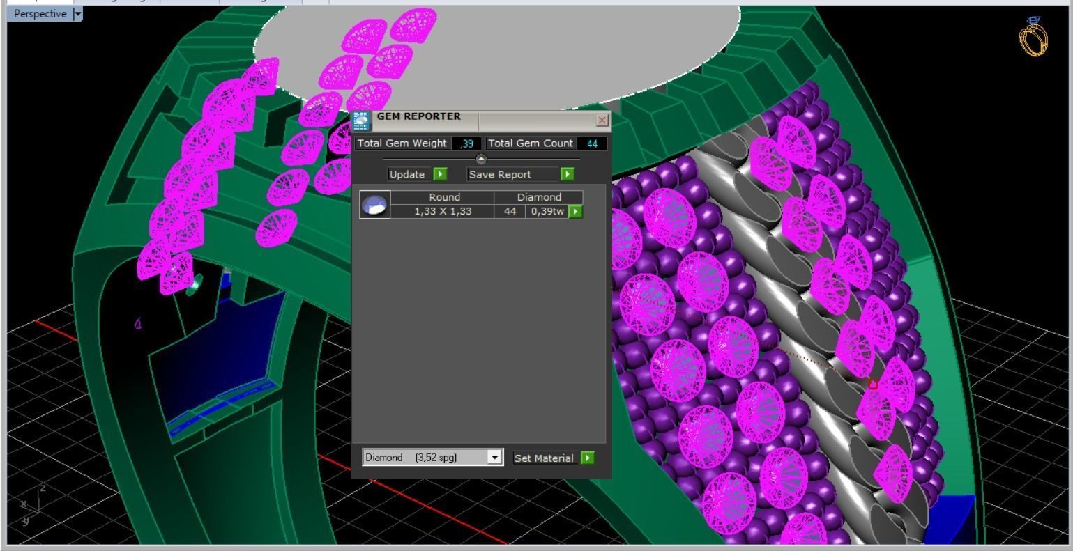Click the "44" quantity cell in the Round row
The height and width of the screenshot is (551, 1073).
coord(510,211)
